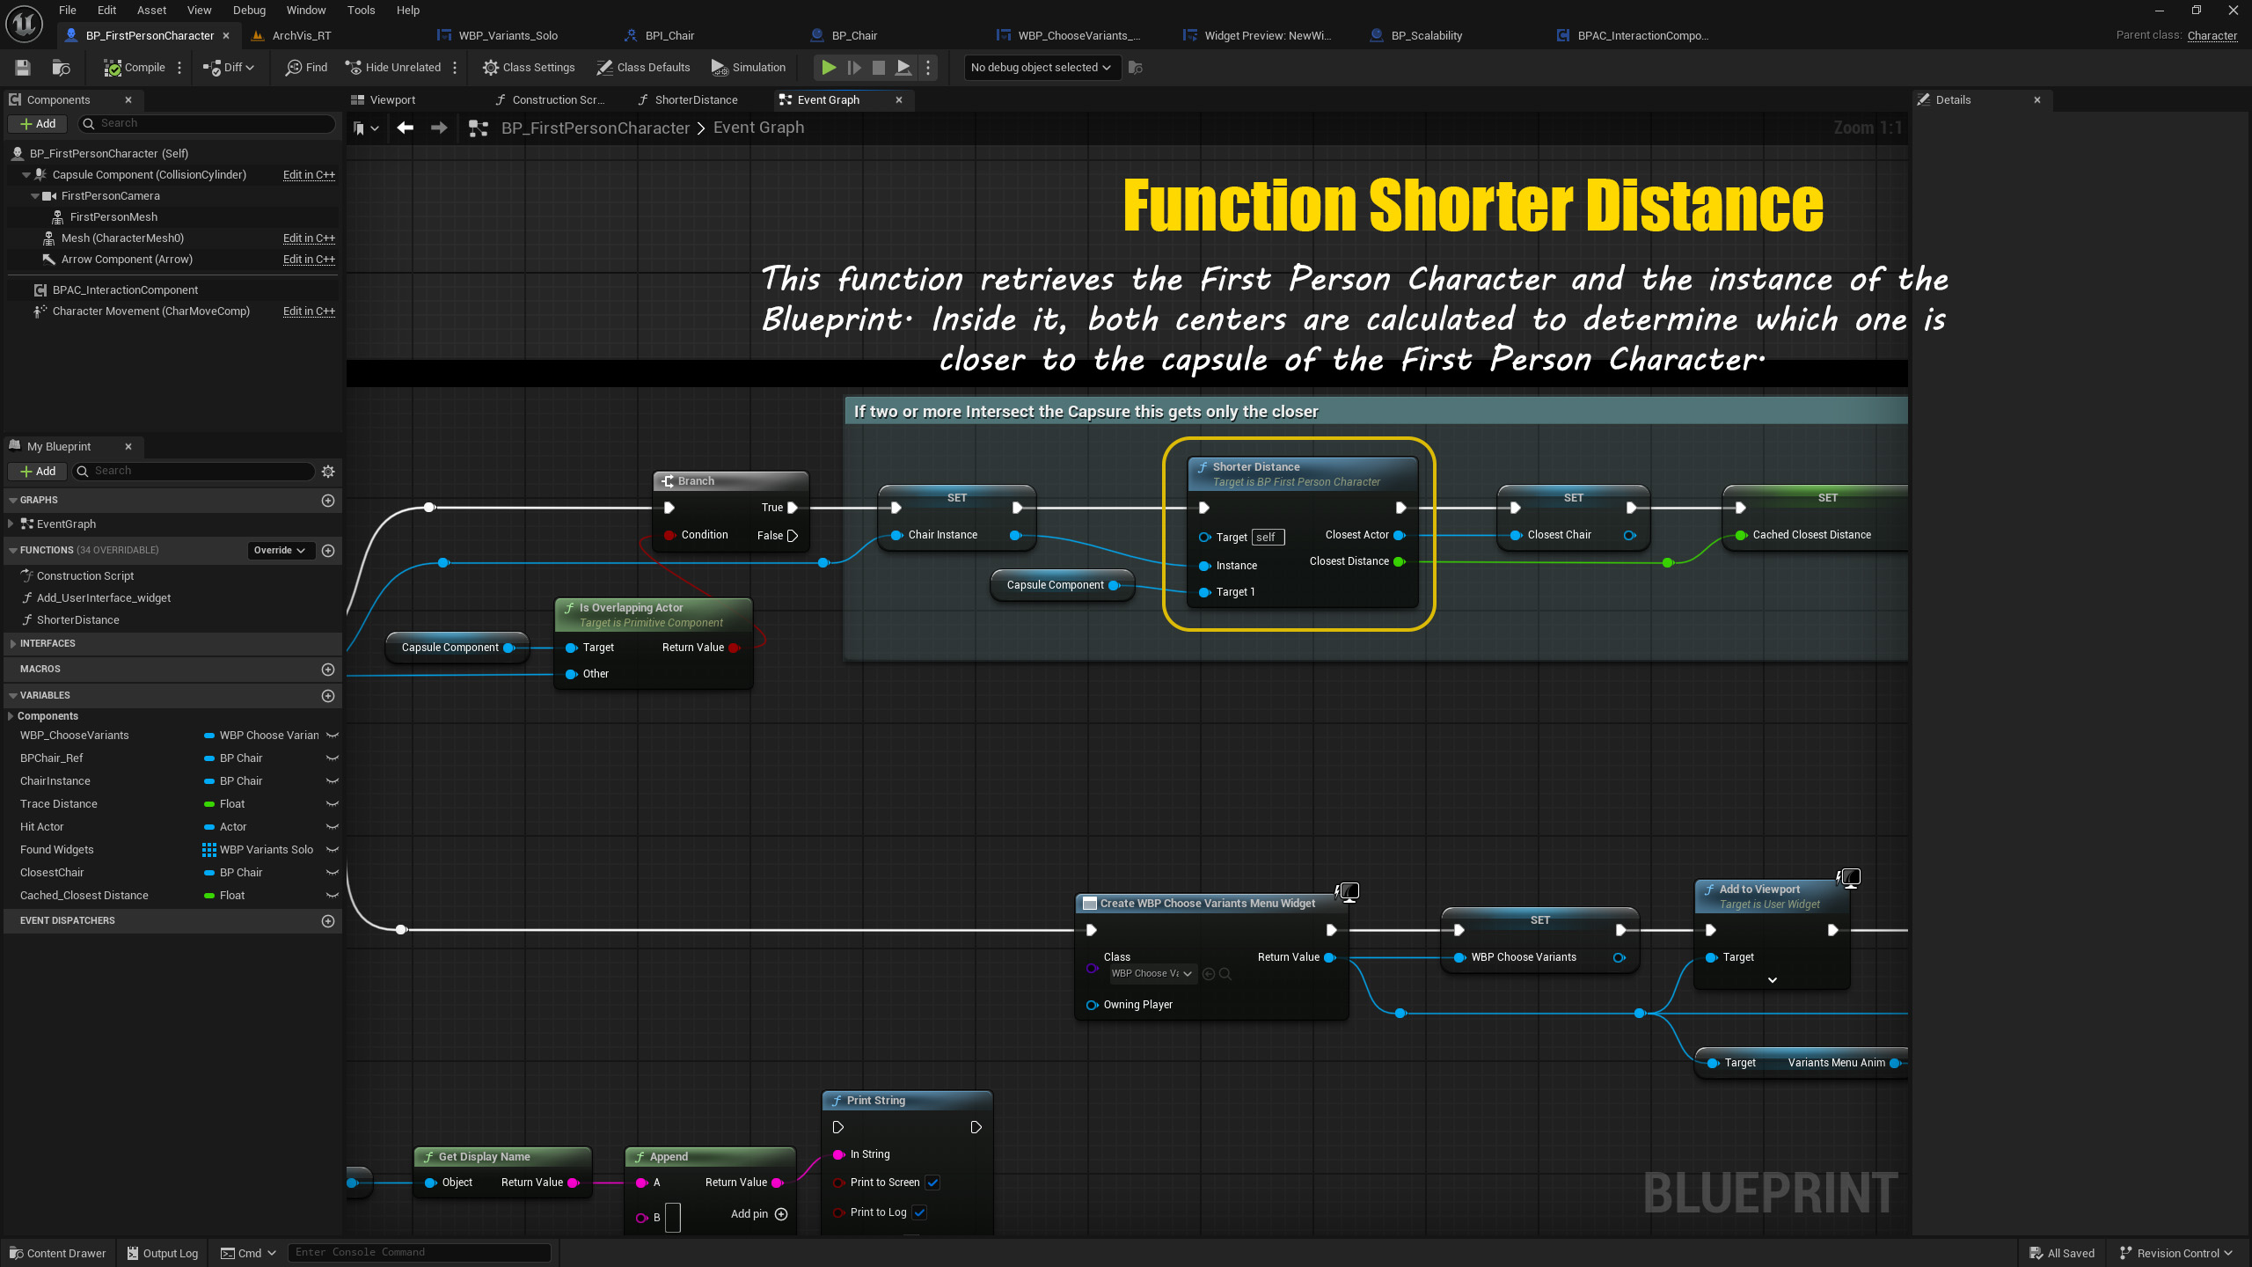Viewport: 2252px width, 1267px height.
Task: Click Add button in Components panel
Action: 37,124
